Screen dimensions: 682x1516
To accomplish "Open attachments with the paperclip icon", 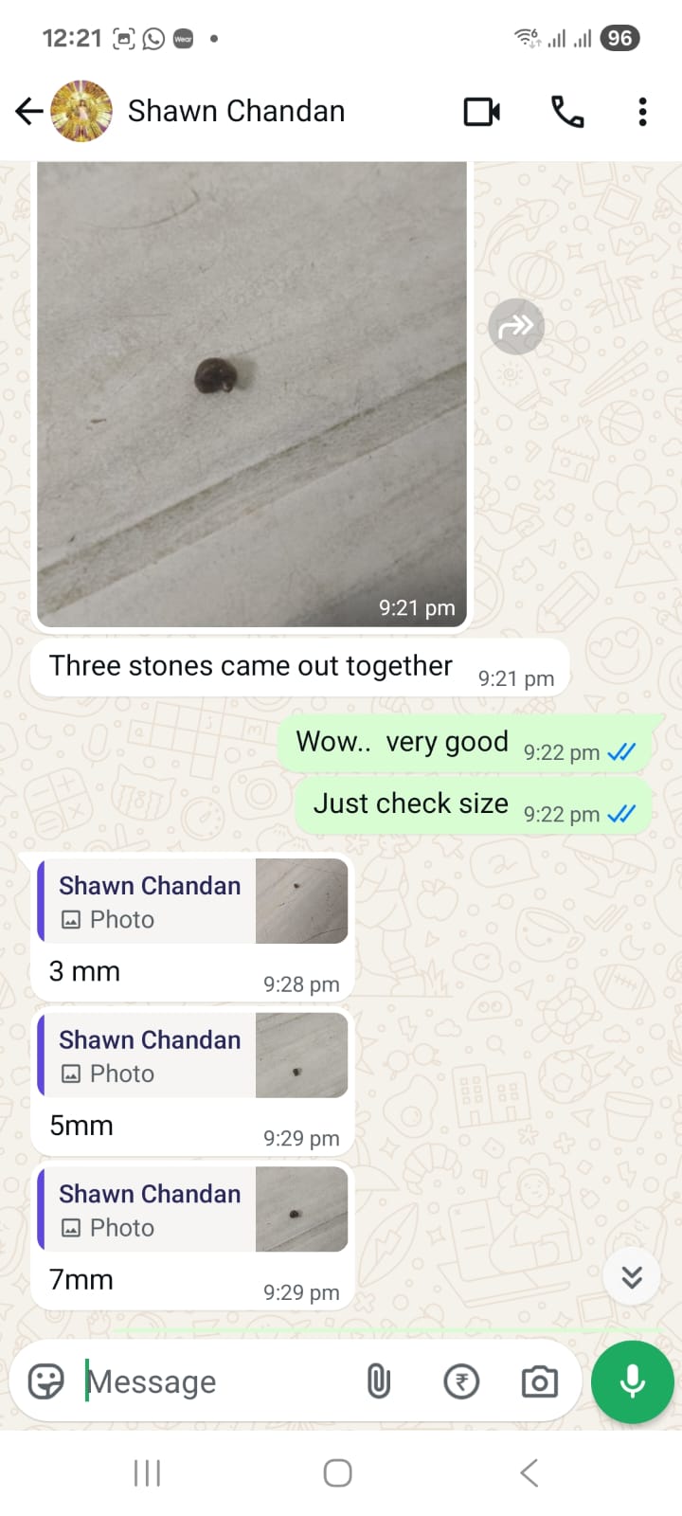I will pos(378,1381).
